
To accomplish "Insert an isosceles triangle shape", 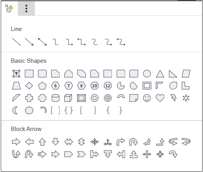I will tap(160, 74).
